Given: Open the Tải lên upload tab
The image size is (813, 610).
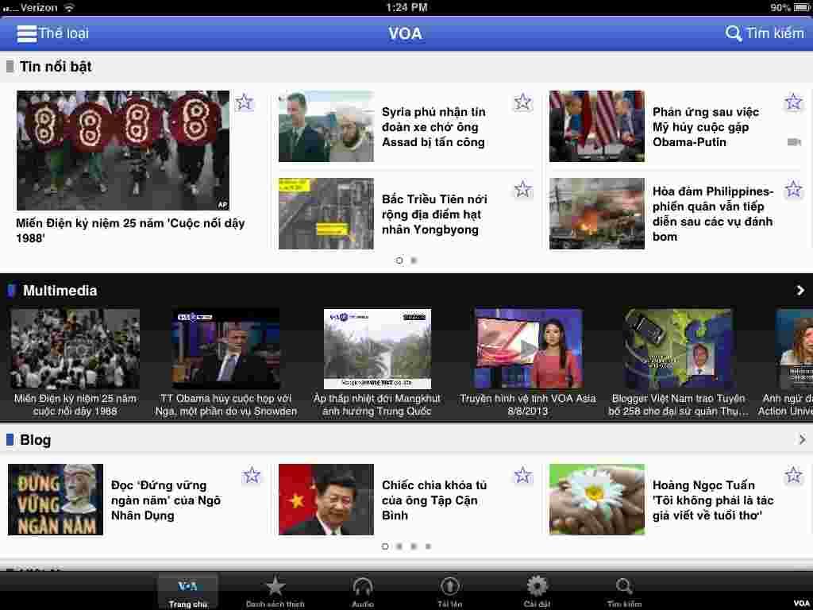Looking at the screenshot, I should coord(449,592).
